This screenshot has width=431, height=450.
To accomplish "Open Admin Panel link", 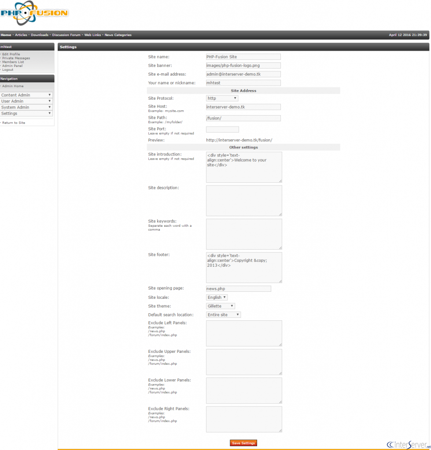I will tap(12, 66).
